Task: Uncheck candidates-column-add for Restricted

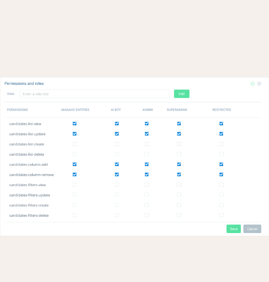Action: (221, 164)
